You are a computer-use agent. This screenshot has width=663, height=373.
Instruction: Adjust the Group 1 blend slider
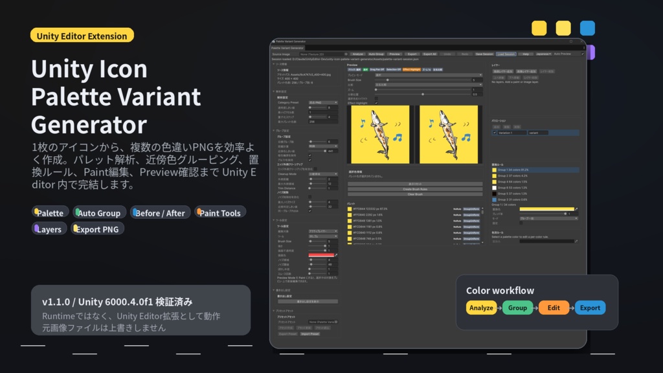click(543, 214)
